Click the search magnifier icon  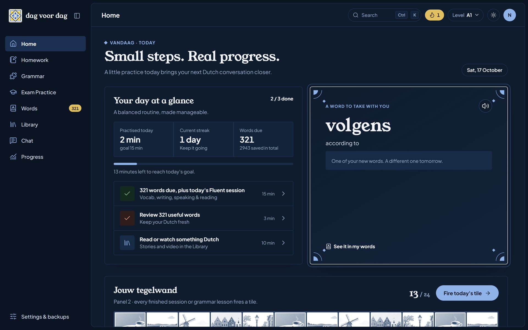(356, 15)
